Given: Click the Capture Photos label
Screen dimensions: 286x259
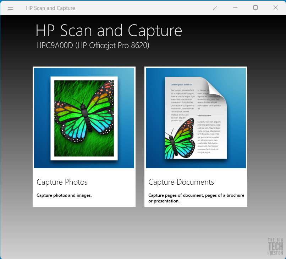Looking at the screenshot, I should click(62, 182).
